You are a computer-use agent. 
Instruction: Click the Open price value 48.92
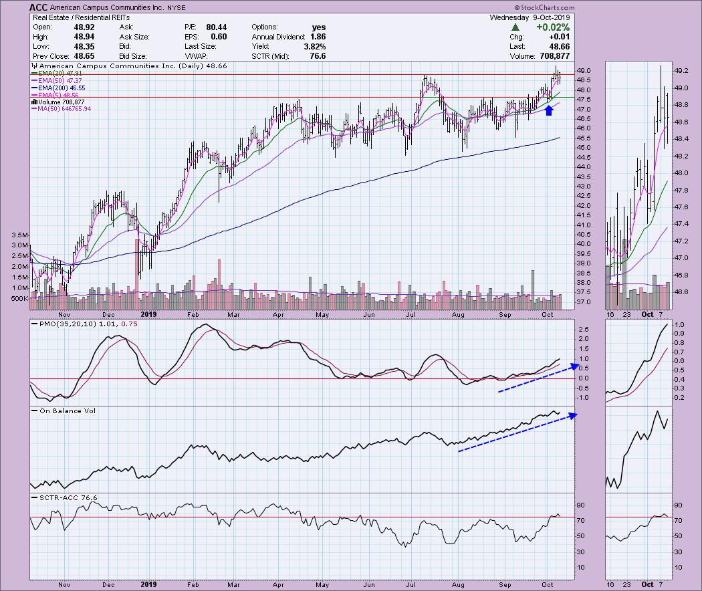(84, 27)
